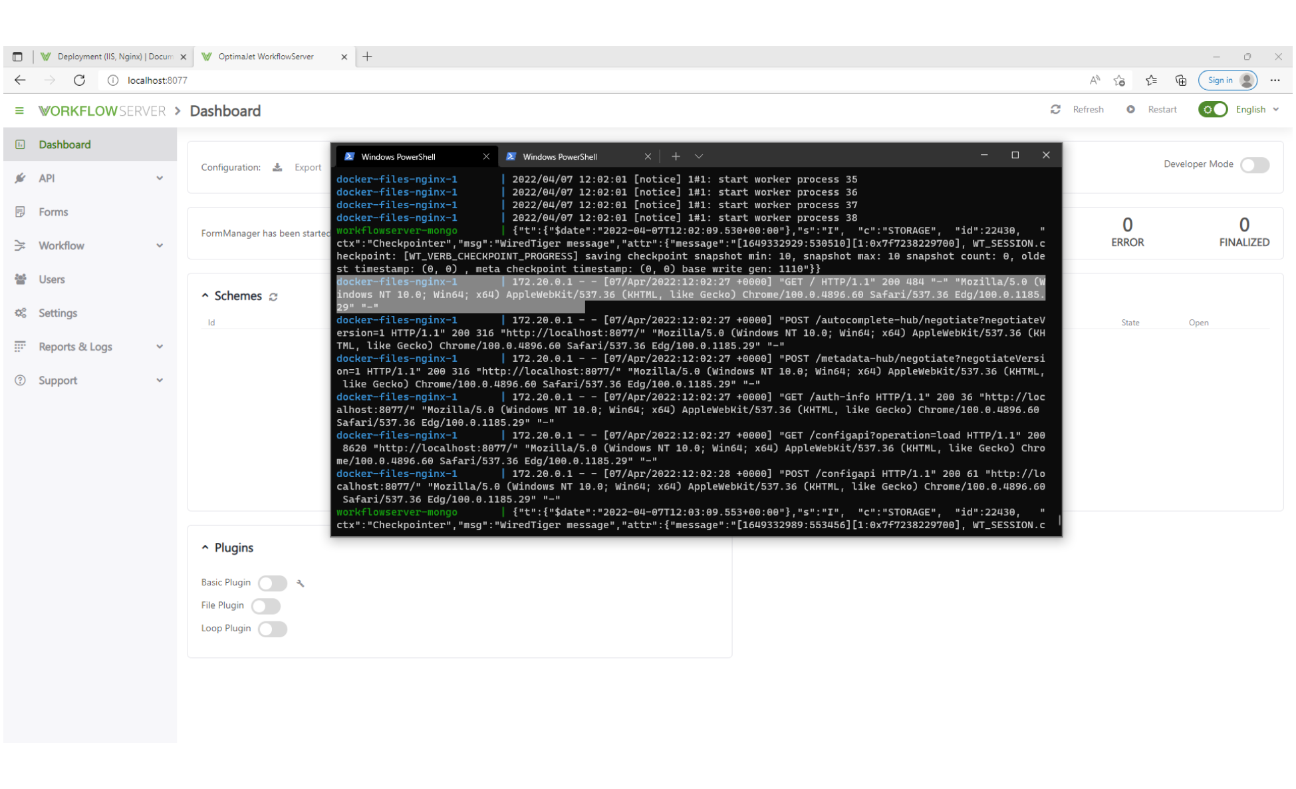Reload the page in browser
The height and width of the screenshot is (789, 1296).
(79, 80)
